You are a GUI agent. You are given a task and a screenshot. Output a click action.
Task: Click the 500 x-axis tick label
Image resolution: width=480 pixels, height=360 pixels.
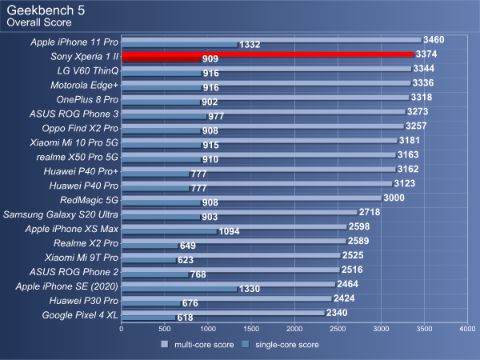[165, 329]
